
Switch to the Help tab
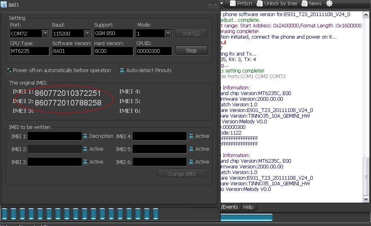248,207
